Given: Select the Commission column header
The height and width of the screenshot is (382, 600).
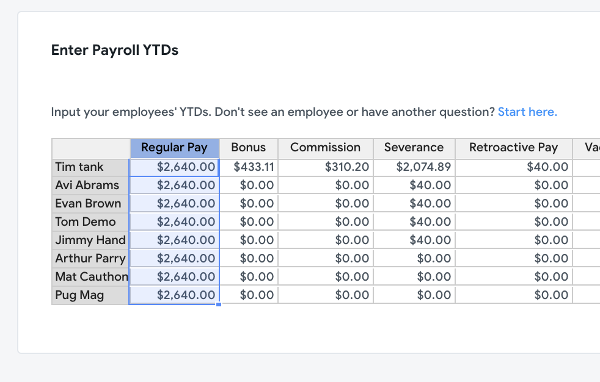Looking at the screenshot, I should coord(325,149).
